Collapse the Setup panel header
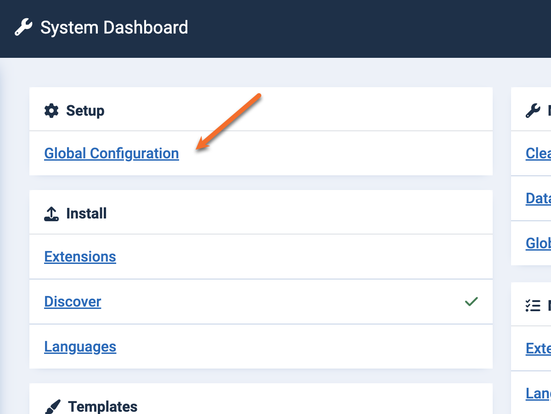 [85, 110]
